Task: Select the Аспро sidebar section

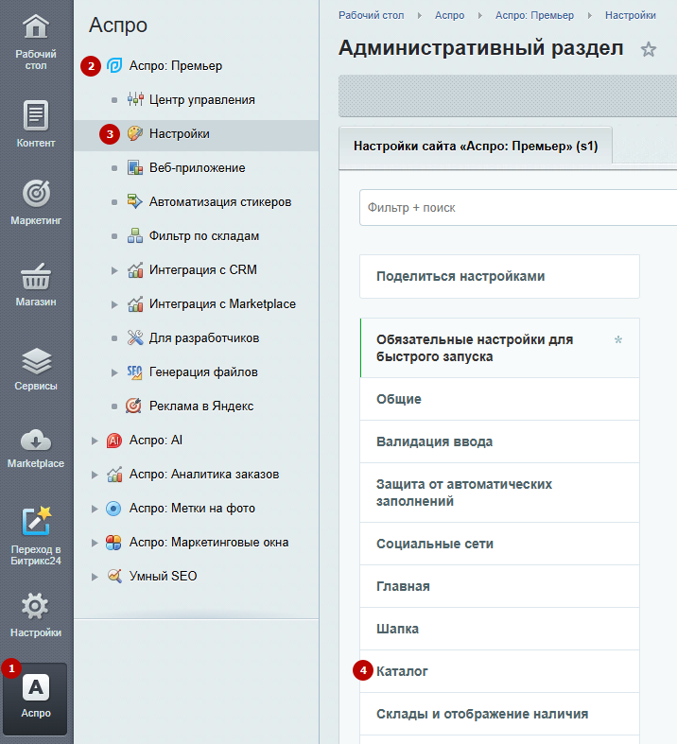Action: coord(36,699)
